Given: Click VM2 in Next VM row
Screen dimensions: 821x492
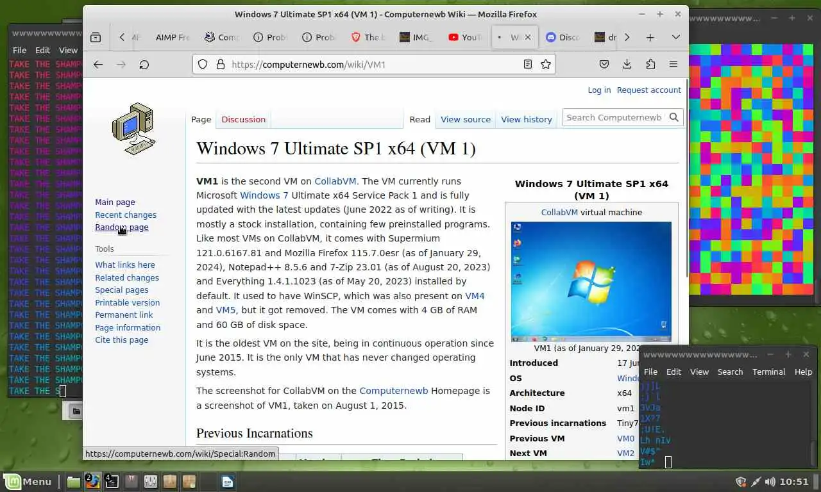Looking at the screenshot, I should point(625,453).
